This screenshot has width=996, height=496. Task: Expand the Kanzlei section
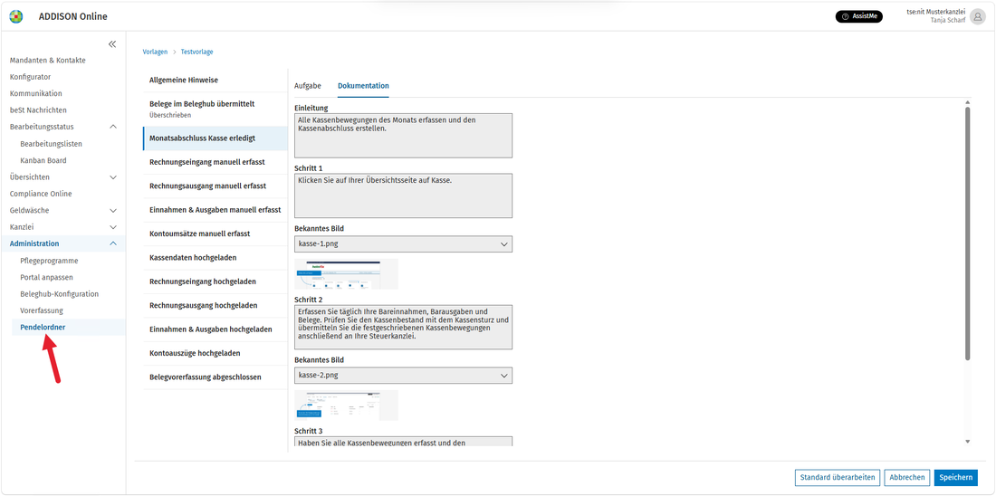coord(113,226)
